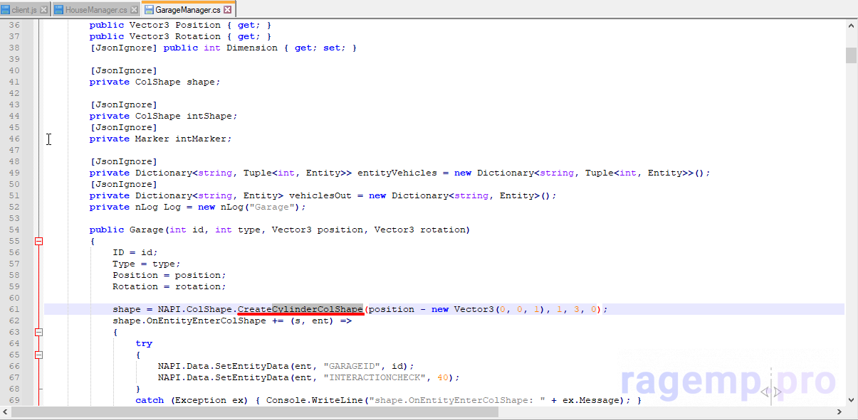The image size is (858, 420).
Task: Close the active GarageManager.cs tab
Action: (228, 10)
